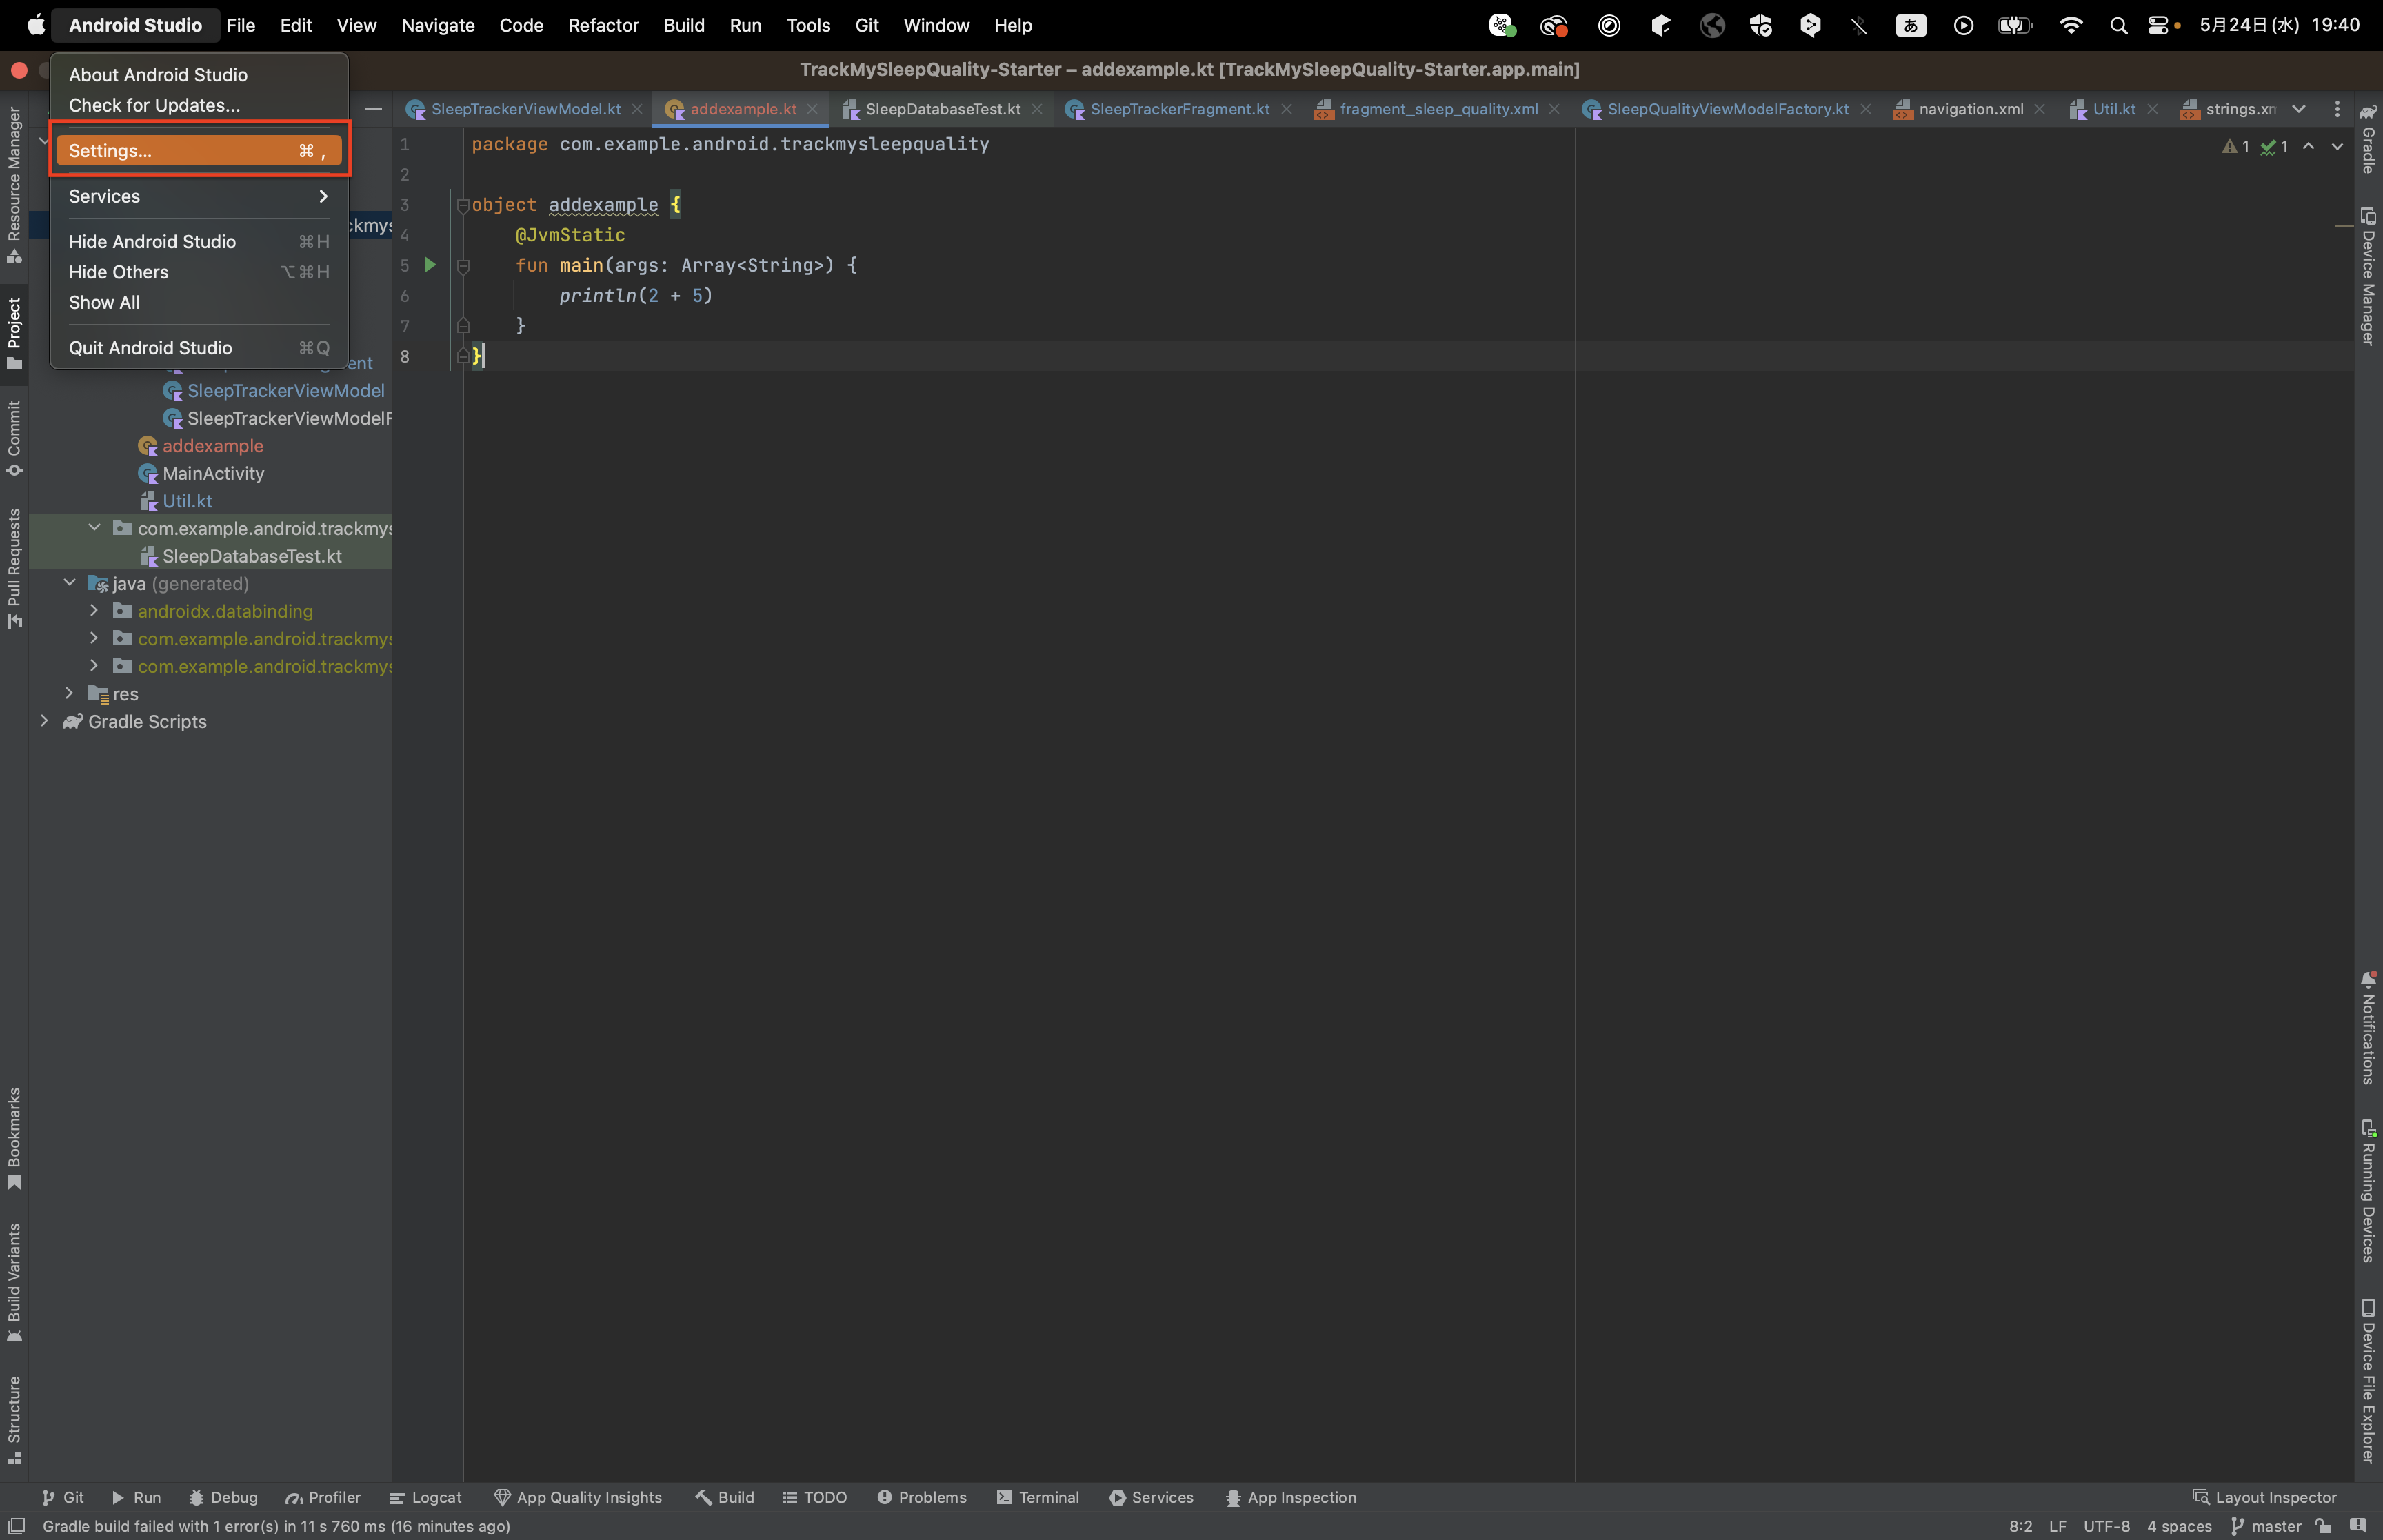Open the Terminal tool window

click(1037, 1497)
